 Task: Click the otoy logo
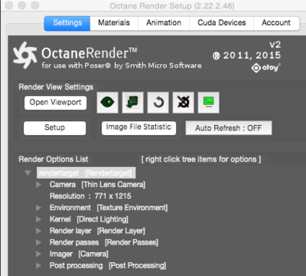[x=266, y=68]
